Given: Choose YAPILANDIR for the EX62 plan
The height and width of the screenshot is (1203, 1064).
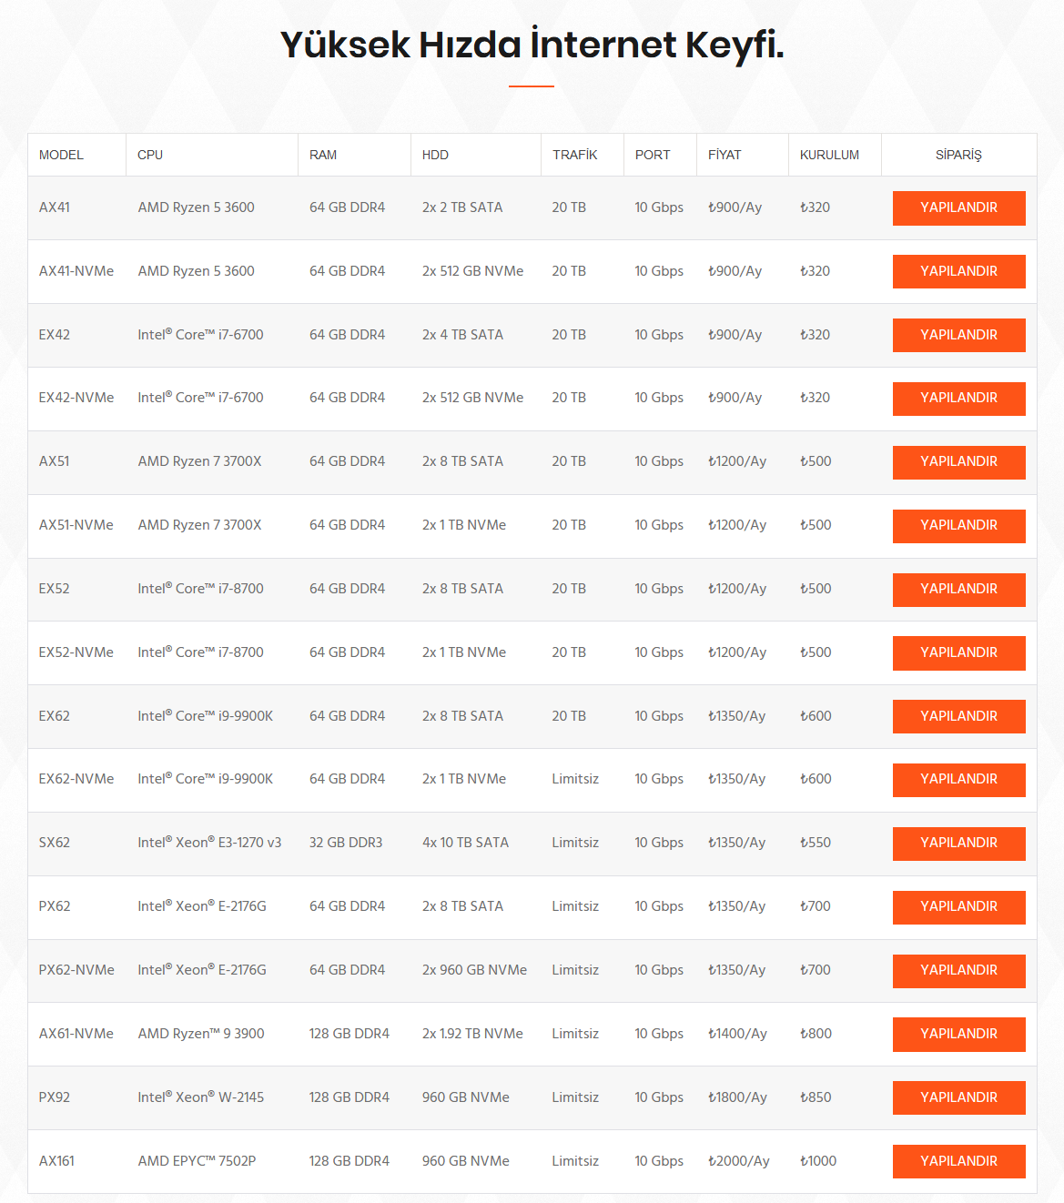Looking at the screenshot, I should [x=958, y=716].
